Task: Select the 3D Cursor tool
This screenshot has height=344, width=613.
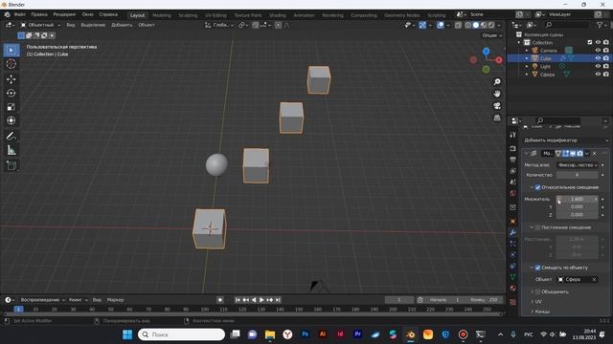Action: pyautogui.click(x=11, y=64)
